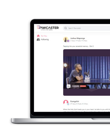110x128 pixels.
Task: Click the purple badge on Joshua's avatar
Action: [x=68, y=41]
